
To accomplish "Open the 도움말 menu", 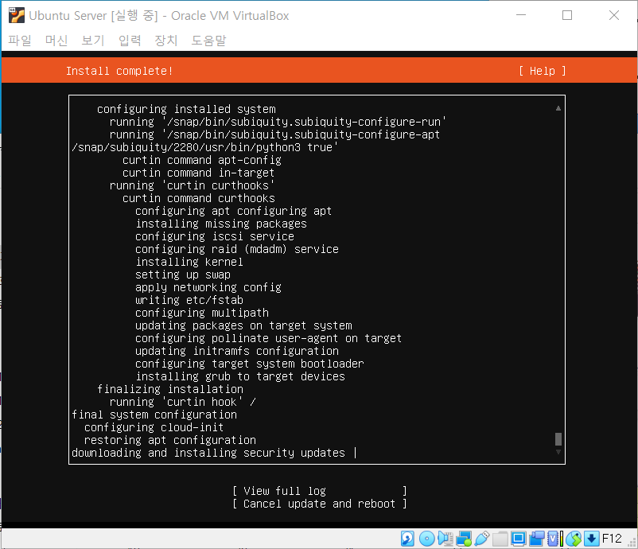I will coord(208,41).
